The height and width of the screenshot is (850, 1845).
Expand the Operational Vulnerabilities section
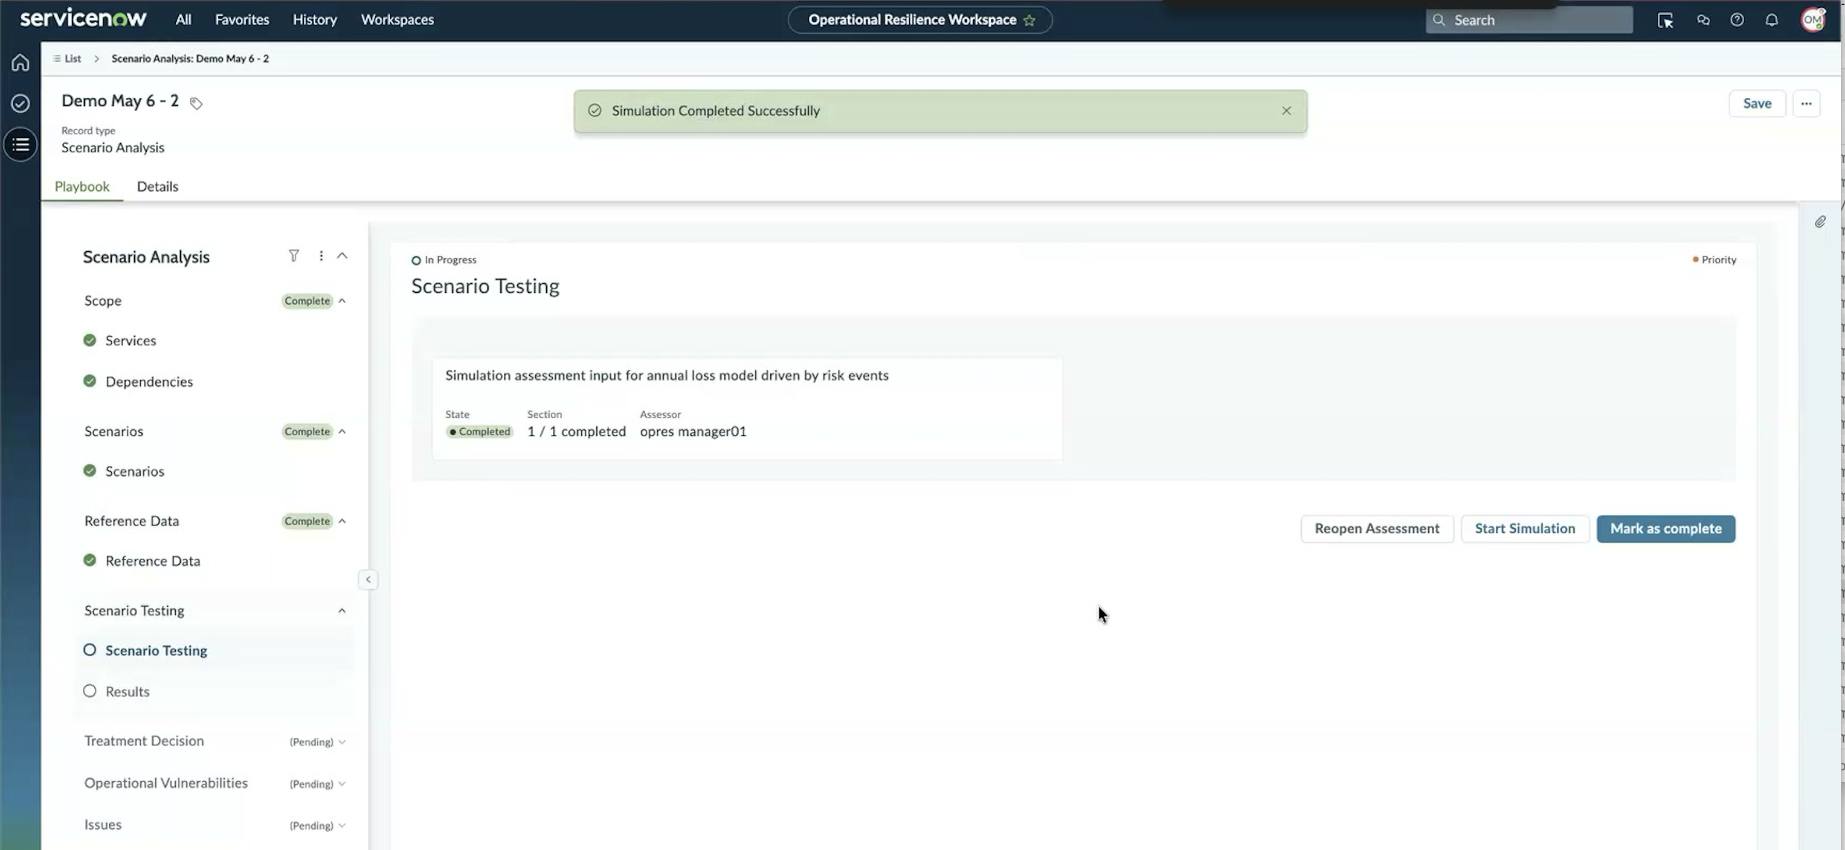(343, 784)
